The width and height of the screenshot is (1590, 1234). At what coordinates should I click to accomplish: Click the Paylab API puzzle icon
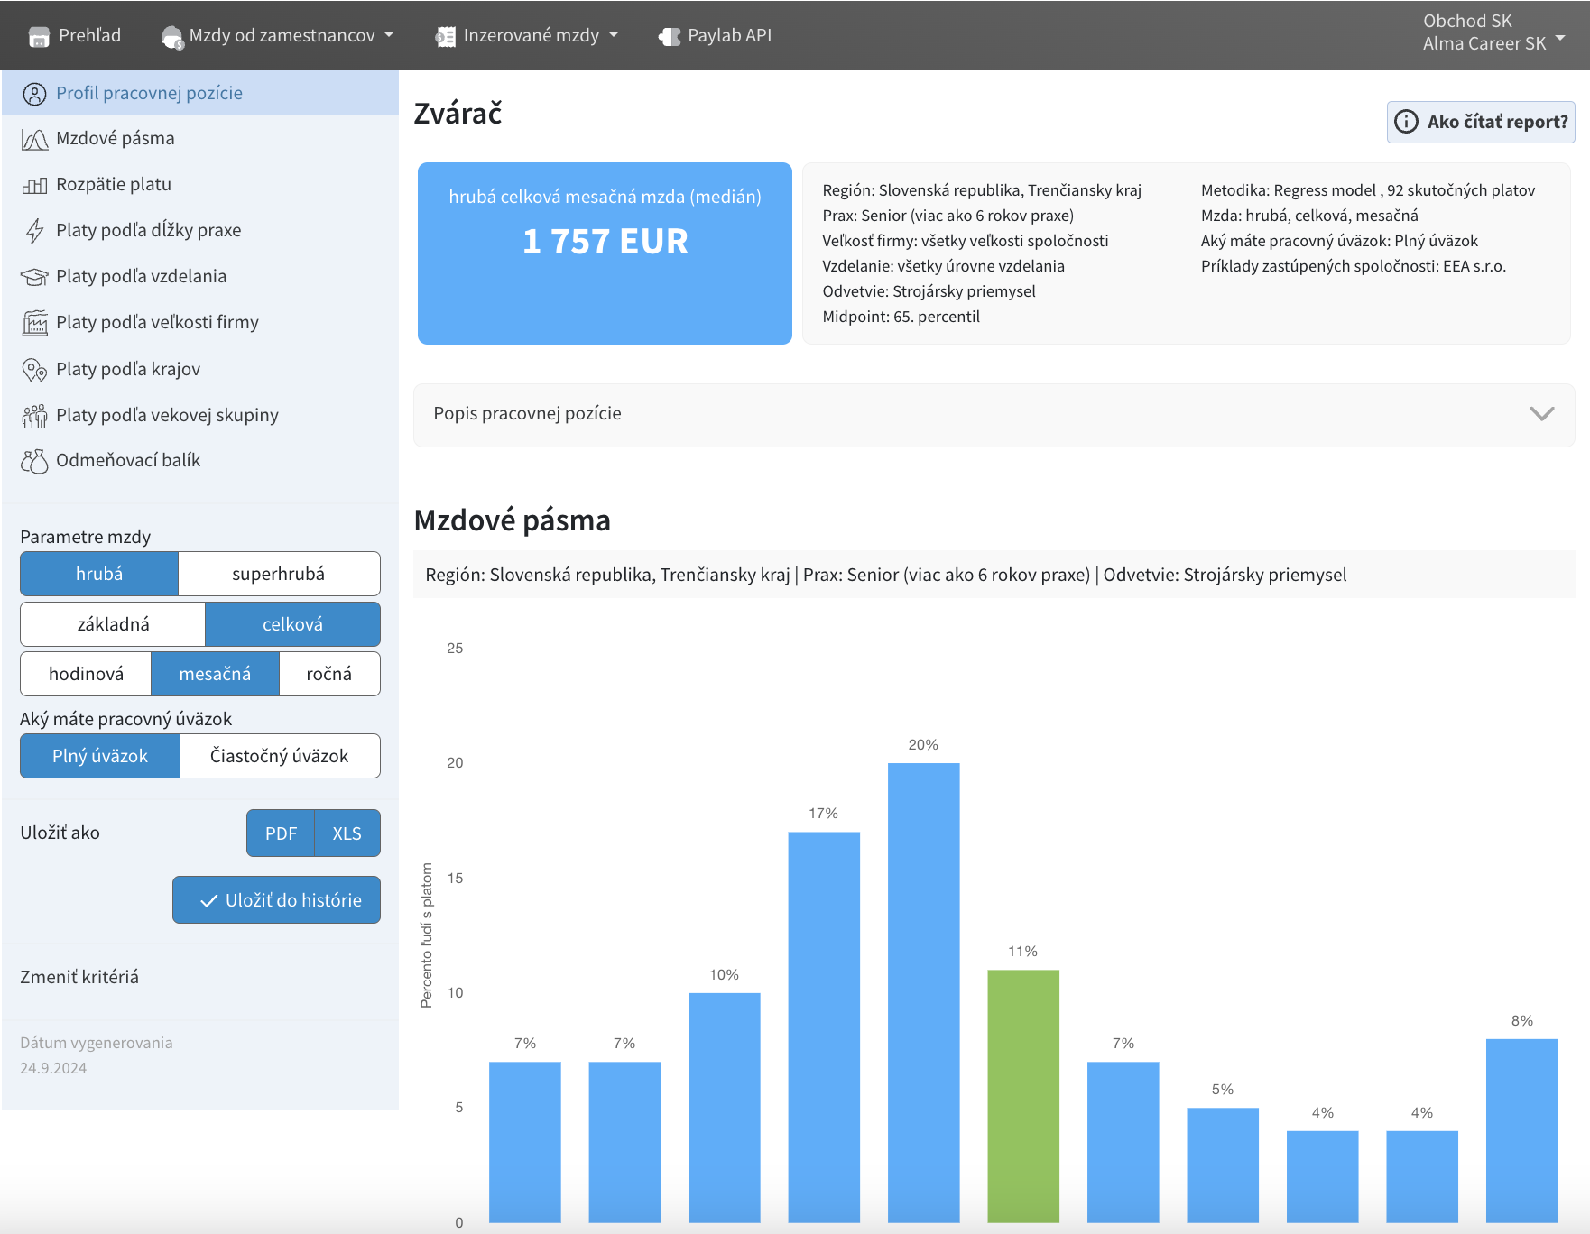670,37
